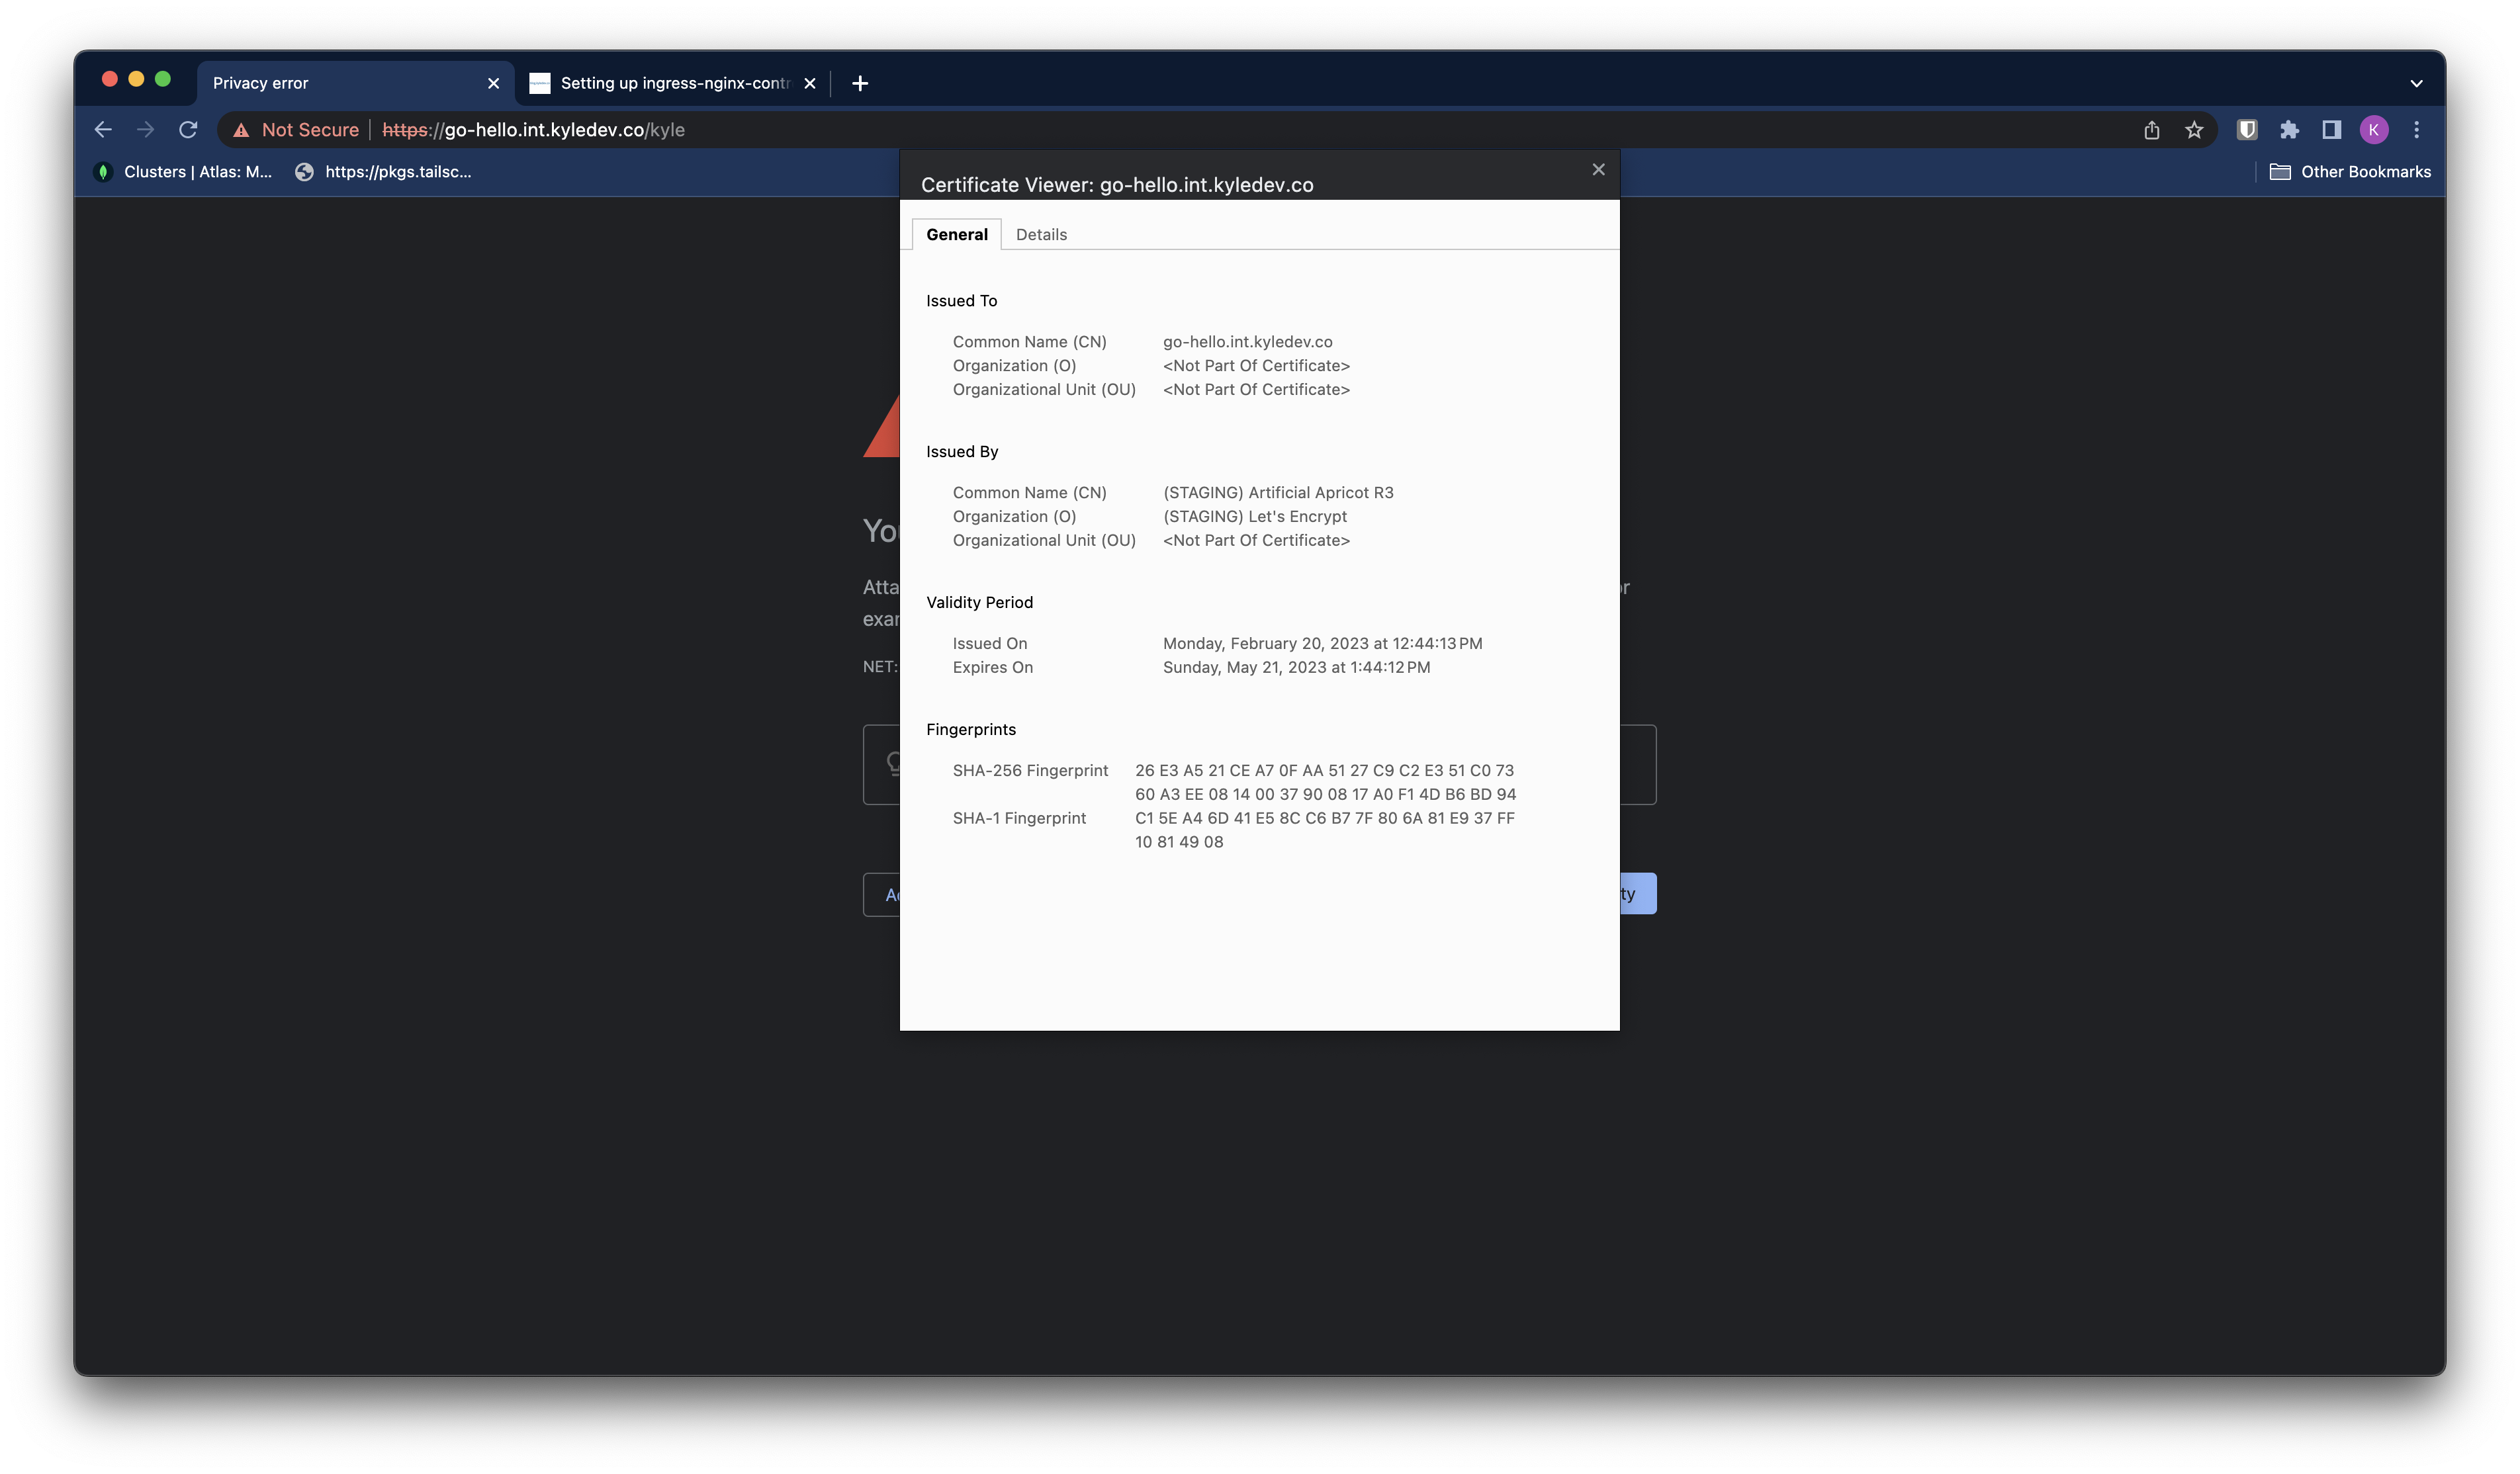Click the Fingerprints section heading

(x=970, y=730)
